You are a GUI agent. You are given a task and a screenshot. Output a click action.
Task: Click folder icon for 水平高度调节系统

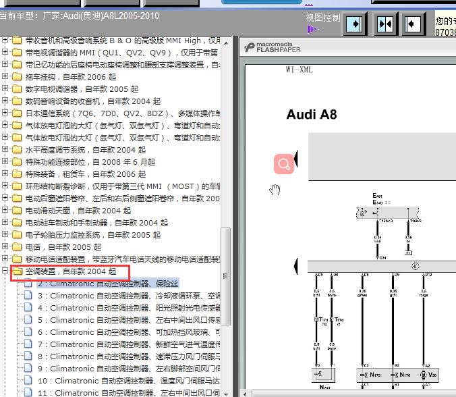[x=17, y=150]
